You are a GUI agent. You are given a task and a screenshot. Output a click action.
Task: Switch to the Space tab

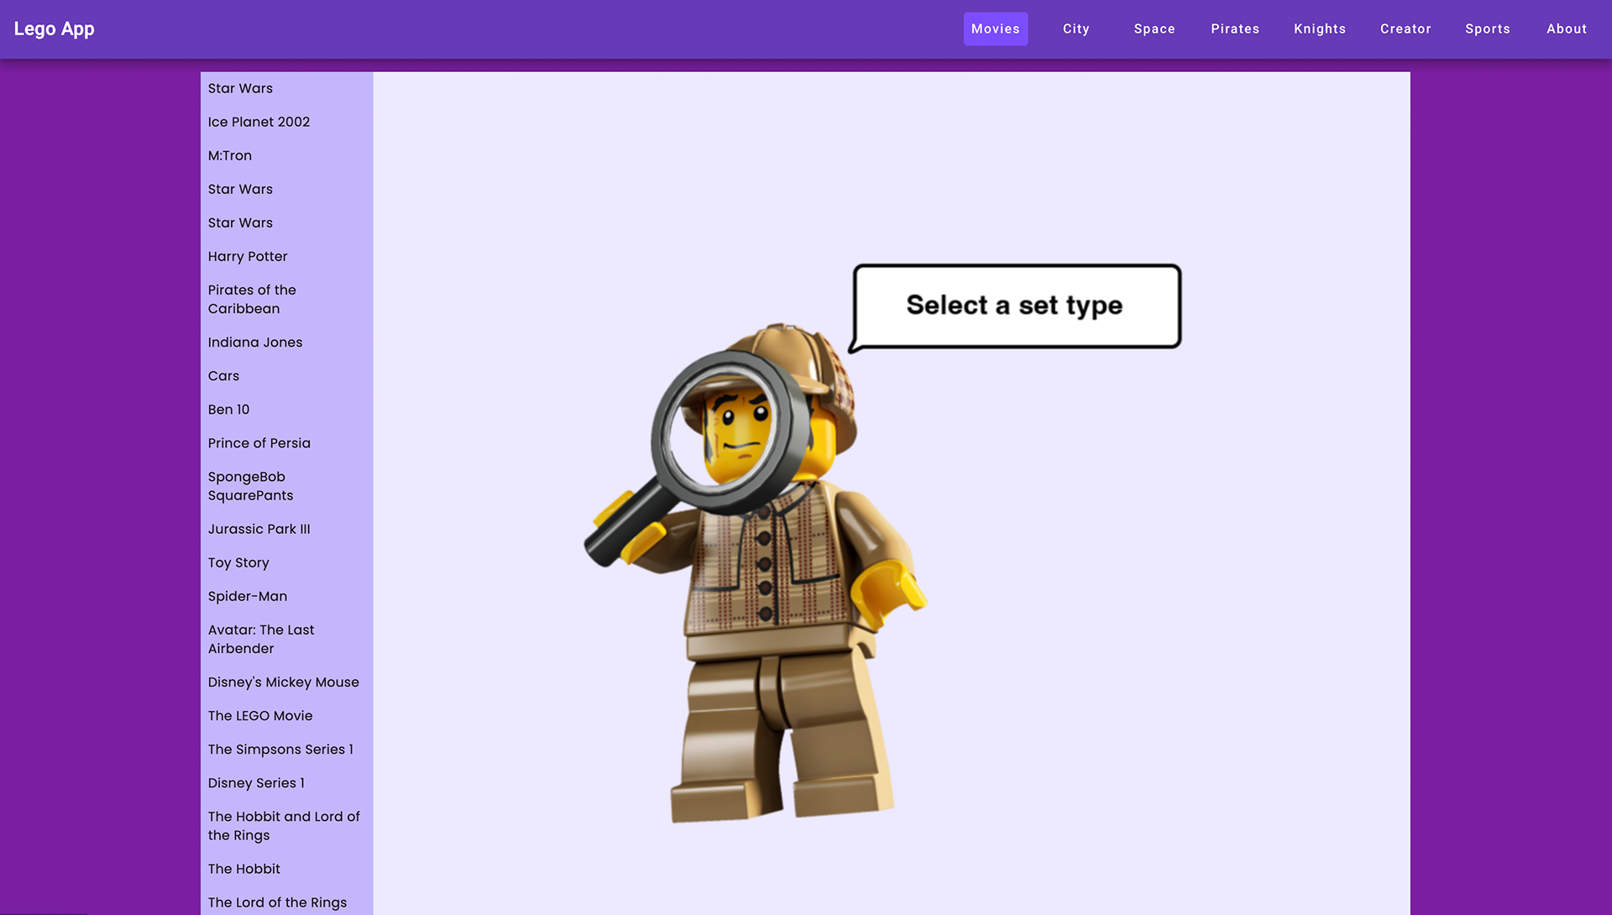click(1154, 29)
